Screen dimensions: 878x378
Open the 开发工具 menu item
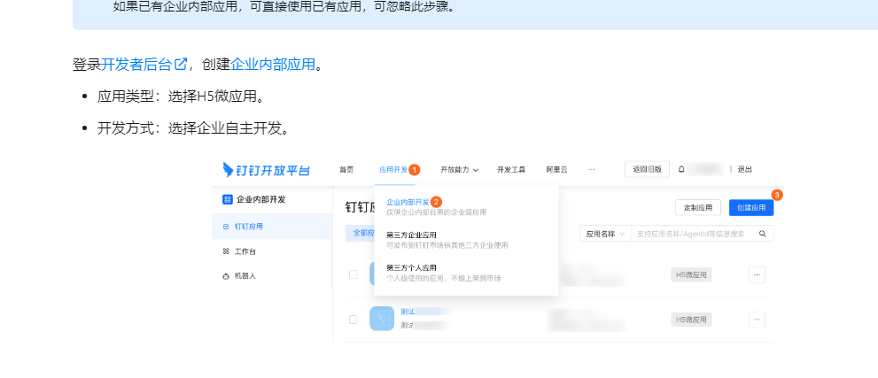click(x=510, y=169)
